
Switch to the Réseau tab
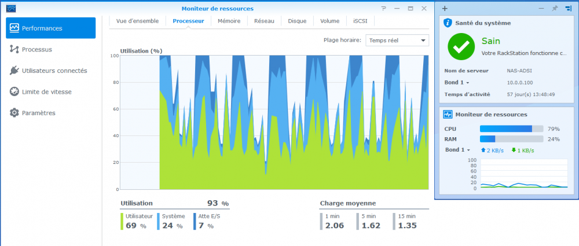[264, 21]
